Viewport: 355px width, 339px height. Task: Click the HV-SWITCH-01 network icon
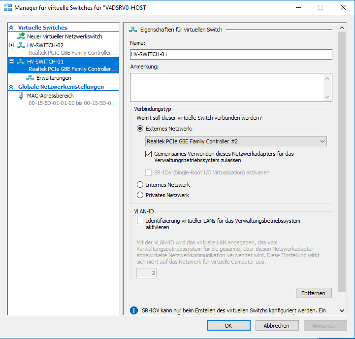[x=21, y=62]
